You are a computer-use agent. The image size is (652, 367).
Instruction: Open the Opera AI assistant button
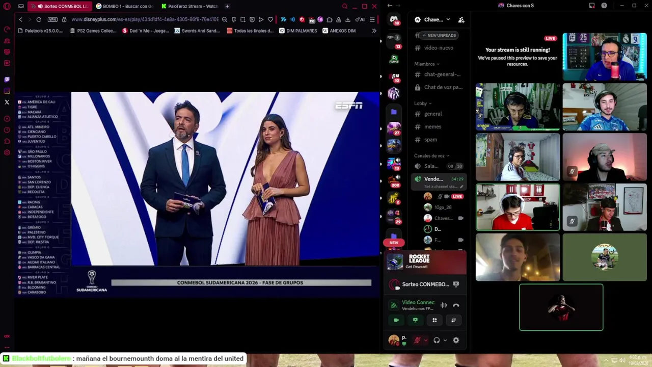point(360,19)
